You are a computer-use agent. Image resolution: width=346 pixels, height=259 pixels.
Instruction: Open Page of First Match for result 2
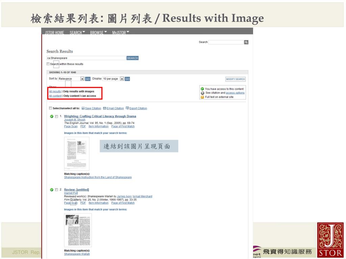pos(123,203)
